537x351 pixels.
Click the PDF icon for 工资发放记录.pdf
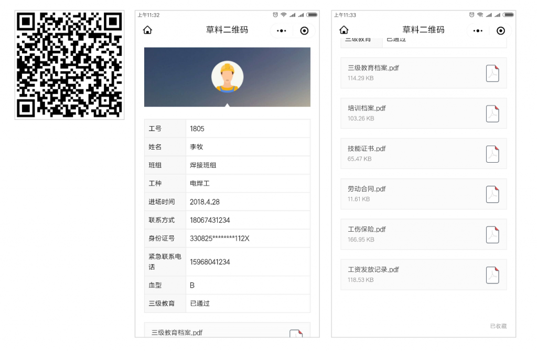[492, 275]
